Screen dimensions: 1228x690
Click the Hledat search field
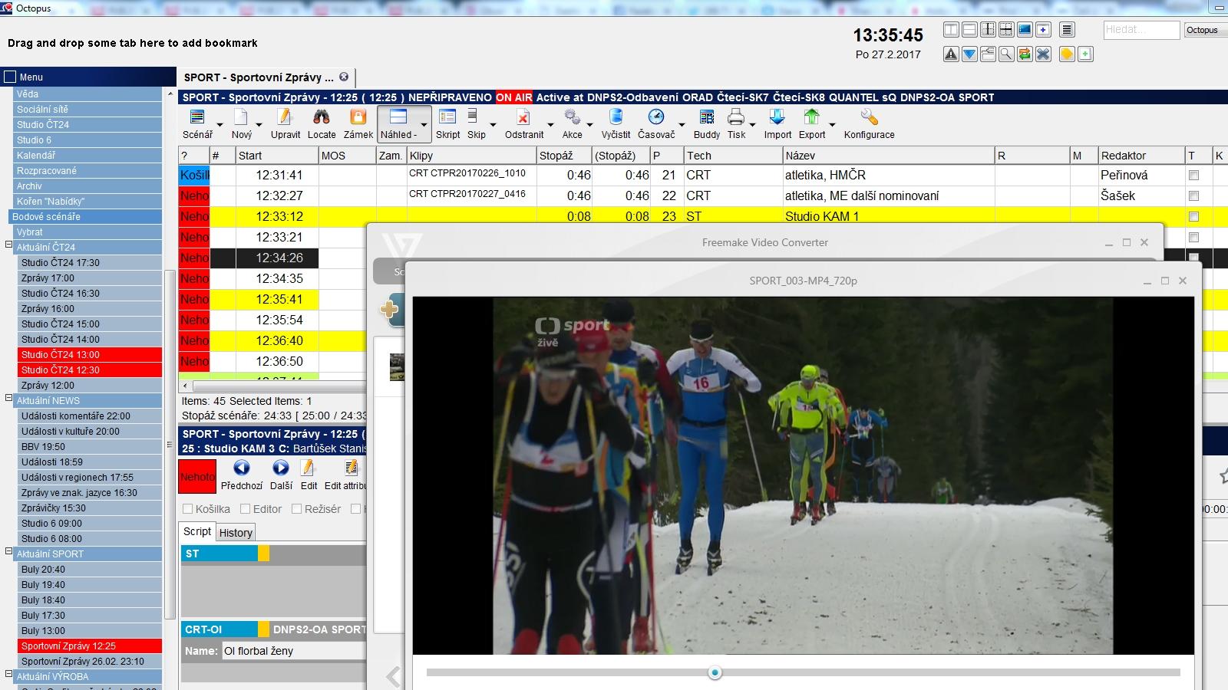pos(1141,30)
